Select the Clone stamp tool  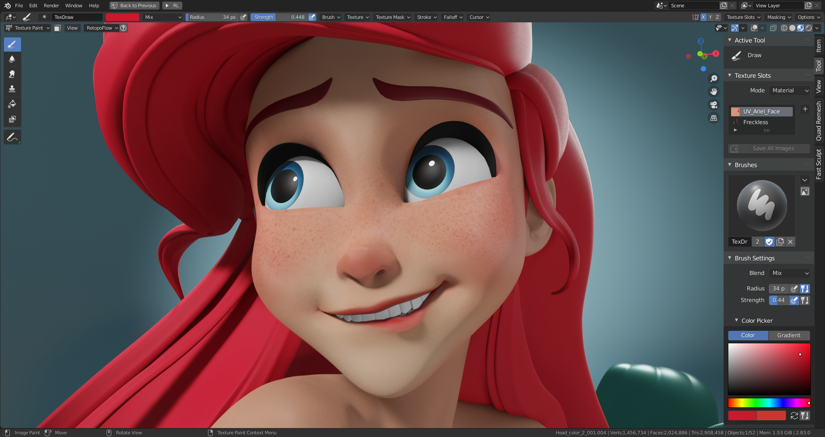tap(12, 89)
